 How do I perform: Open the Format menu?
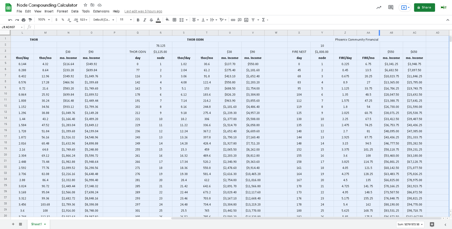click(x=62, y=11)
